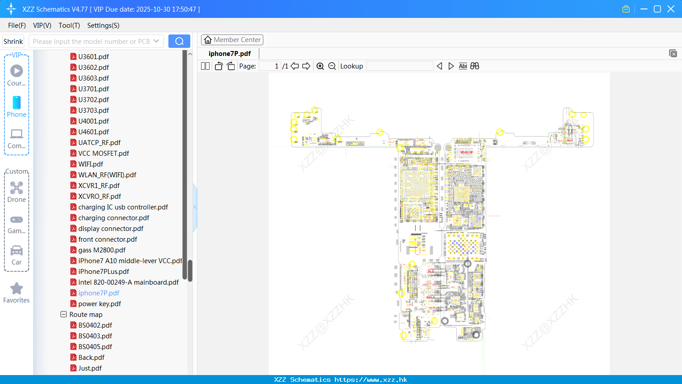Close the iphone7P.pdf document panel icon

(673, 53)
